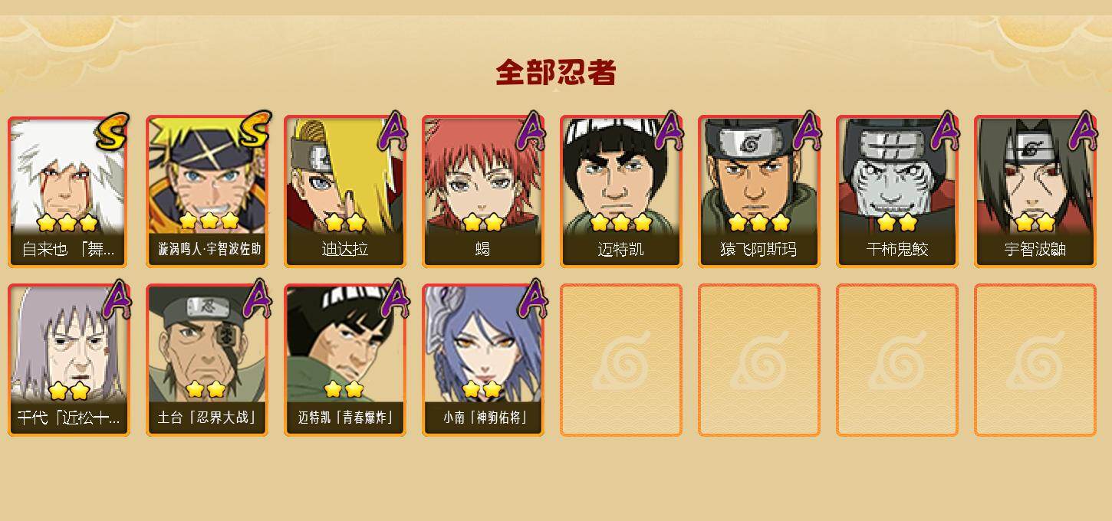Click the A rank badge on 宇智波鼬
The height and width of the screenshot is (521, 1112).
1082,131
